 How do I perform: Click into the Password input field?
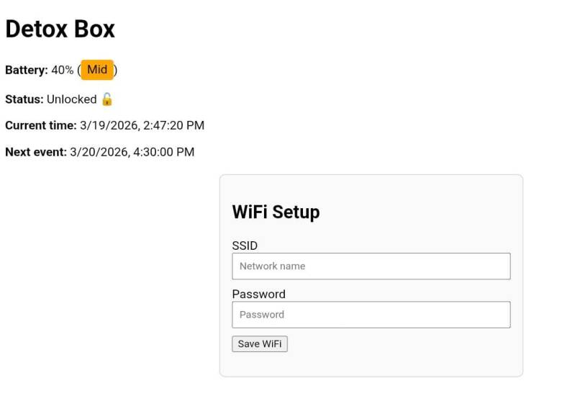371,314
